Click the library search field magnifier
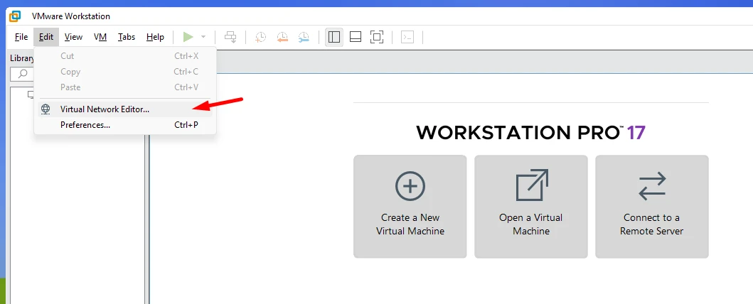 [x=22, y=75]
